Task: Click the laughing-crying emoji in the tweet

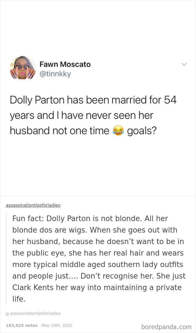Action: coord(118,130)
